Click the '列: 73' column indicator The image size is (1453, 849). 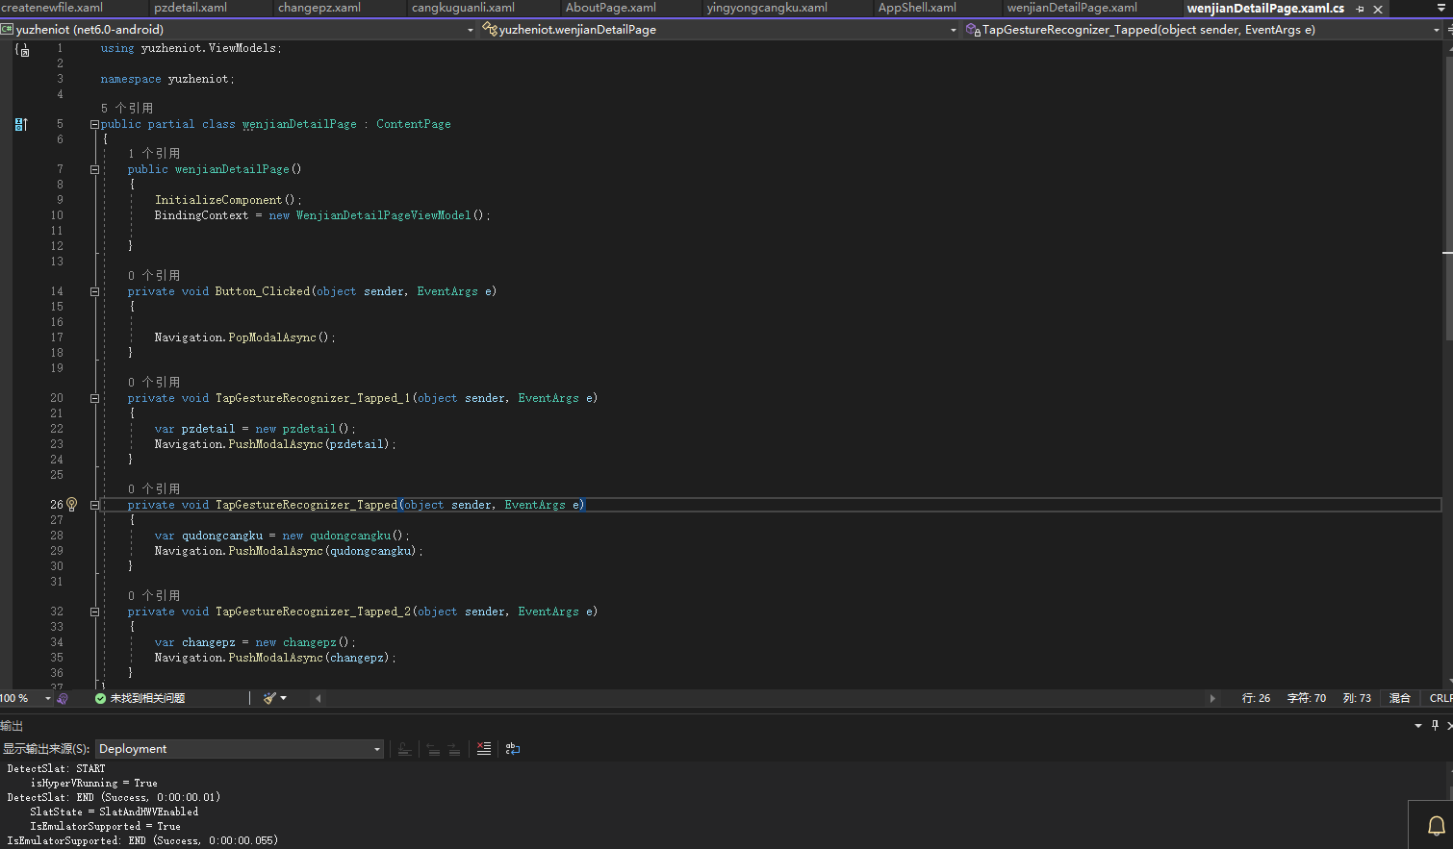[x=1357, y=698]
